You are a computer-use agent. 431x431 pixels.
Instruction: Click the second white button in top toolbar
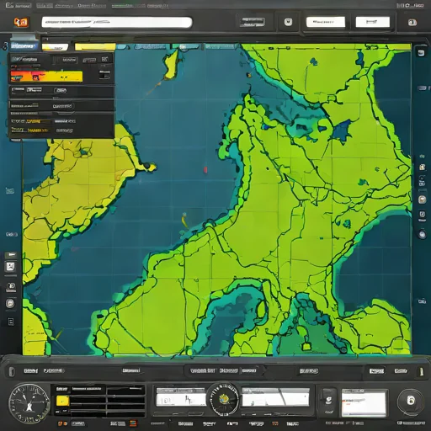373,22
